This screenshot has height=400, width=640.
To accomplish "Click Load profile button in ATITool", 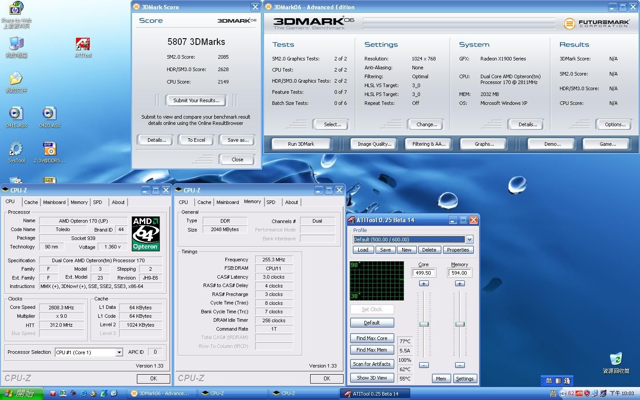I will click(363, 250).
